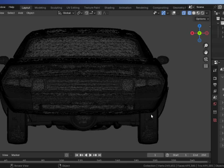Open the snapping options dropdown
224x168 pixels.
tap(92, 13)
